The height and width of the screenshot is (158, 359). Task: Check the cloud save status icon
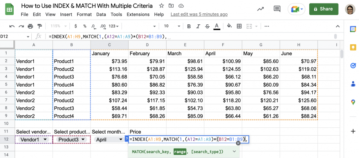point(181,6)
